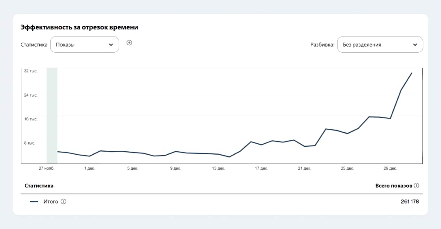Click the plus icon to add statistic

[129, 43]
